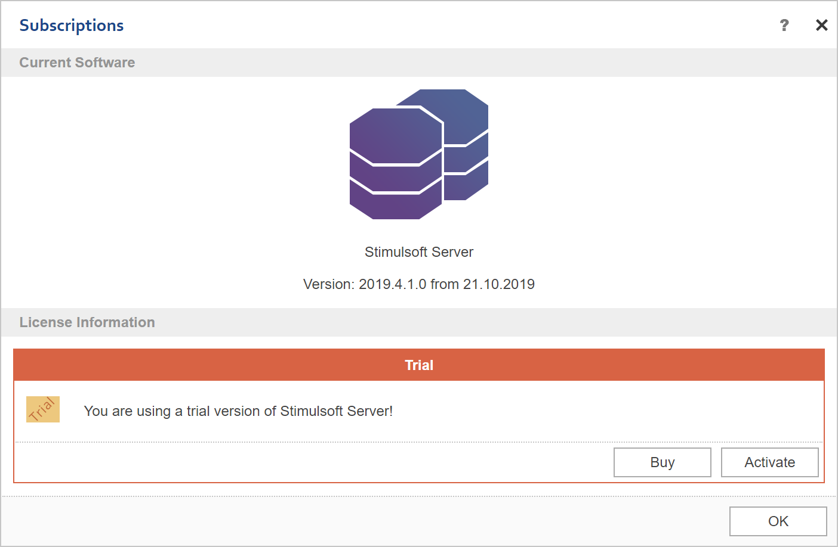Viewport: 838px width, 547px height.
Task: Click the License Information section header
Action: 419,322
